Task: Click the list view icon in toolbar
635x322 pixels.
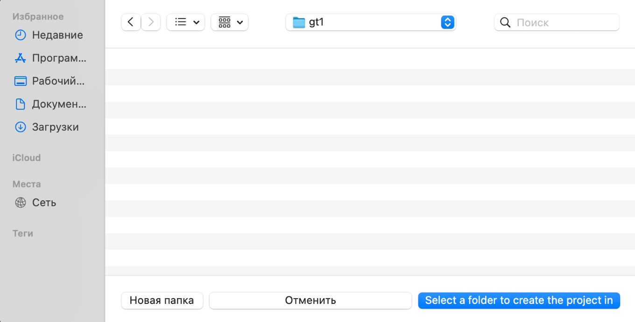Action: [x=181, y=22]
